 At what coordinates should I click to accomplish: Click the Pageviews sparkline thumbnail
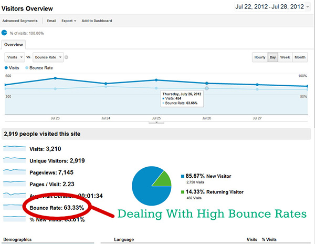tap(14, 171)
